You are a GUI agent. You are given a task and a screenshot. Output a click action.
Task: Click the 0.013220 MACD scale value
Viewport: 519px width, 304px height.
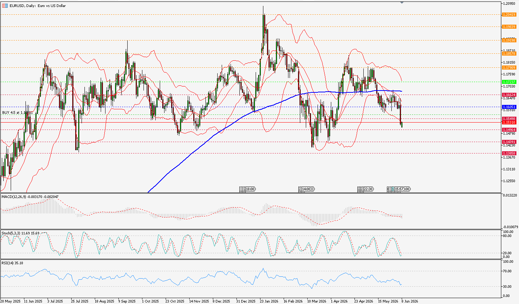pos(510,195)
